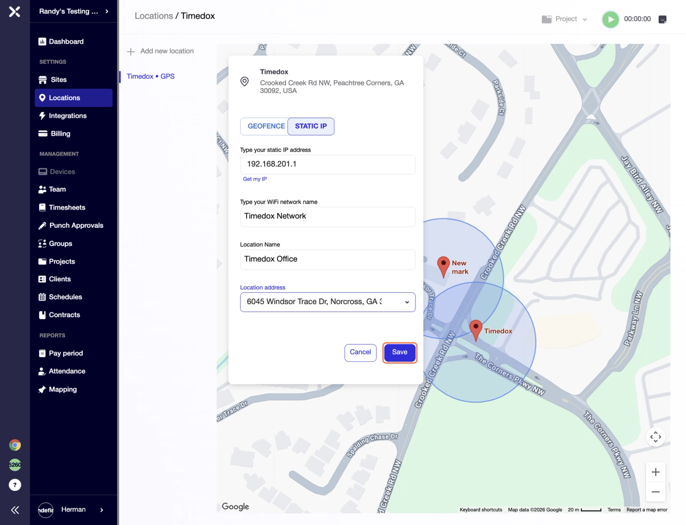Click the Sites icon in sidebar
This screenshot has width=686, height=525.
[x=43, y=80]
